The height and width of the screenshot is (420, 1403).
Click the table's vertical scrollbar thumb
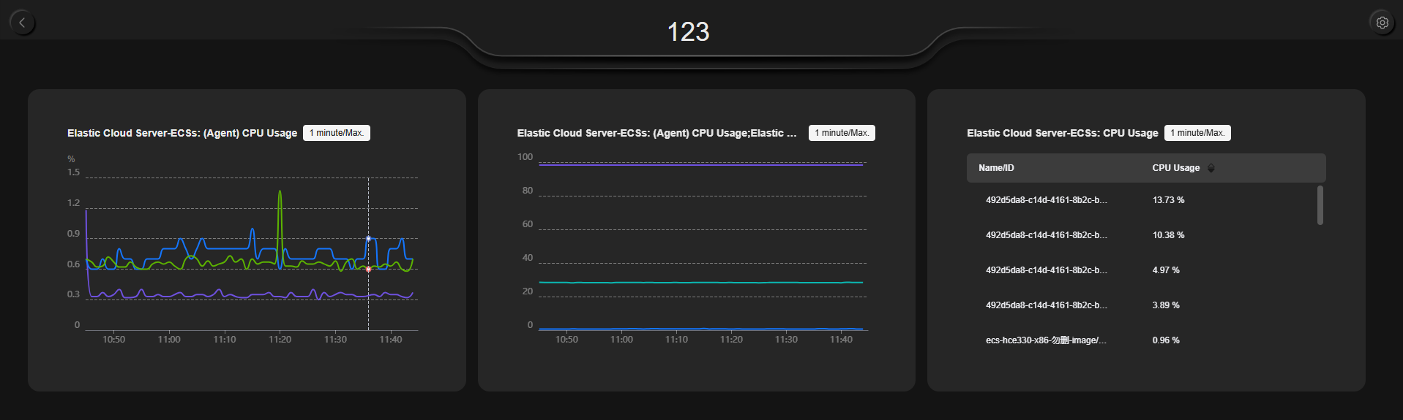(x=1320, y=205)
